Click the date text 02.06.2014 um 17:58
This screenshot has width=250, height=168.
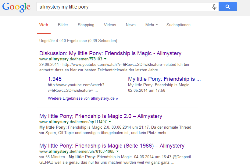tap(147, 90)
